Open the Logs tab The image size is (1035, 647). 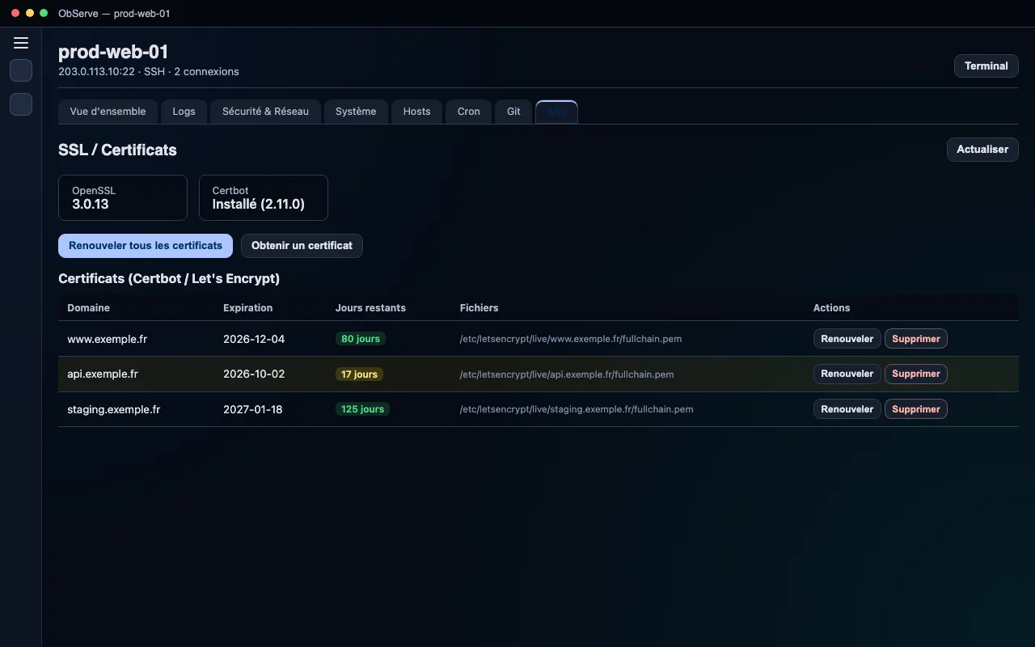pos(184,112)
